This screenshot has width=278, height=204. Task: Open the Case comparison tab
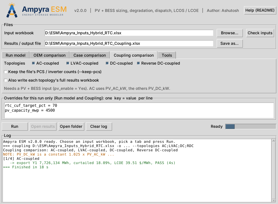(x=90, y=55)
